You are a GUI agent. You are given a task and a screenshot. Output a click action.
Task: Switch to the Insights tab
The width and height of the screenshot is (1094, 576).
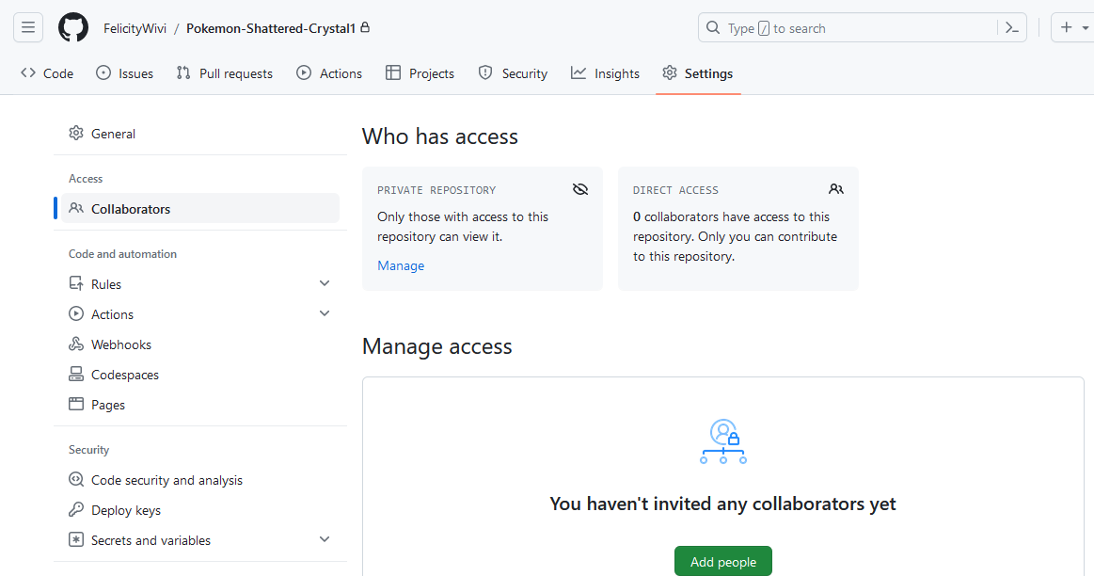tap(605, 73)
